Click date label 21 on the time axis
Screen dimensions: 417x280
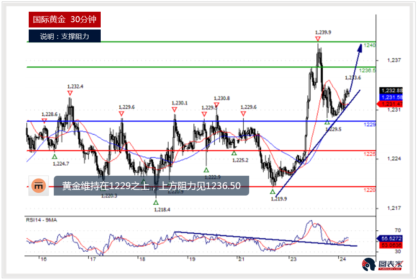(241, 259)
